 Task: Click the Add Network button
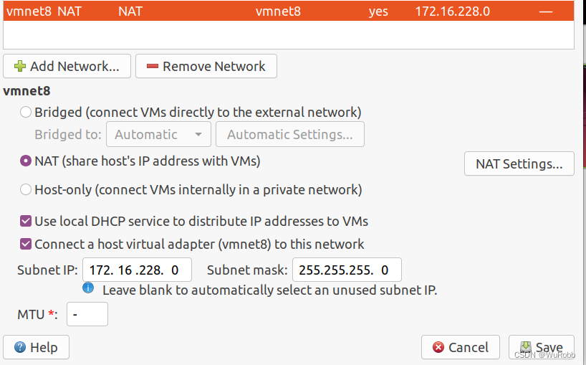click(x=67, y=66)
